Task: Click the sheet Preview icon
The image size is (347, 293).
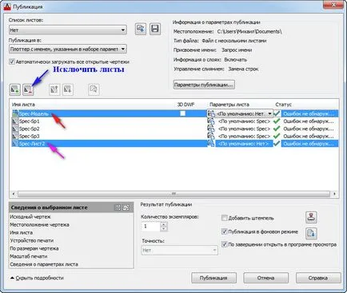Action: tap(94, 89)
